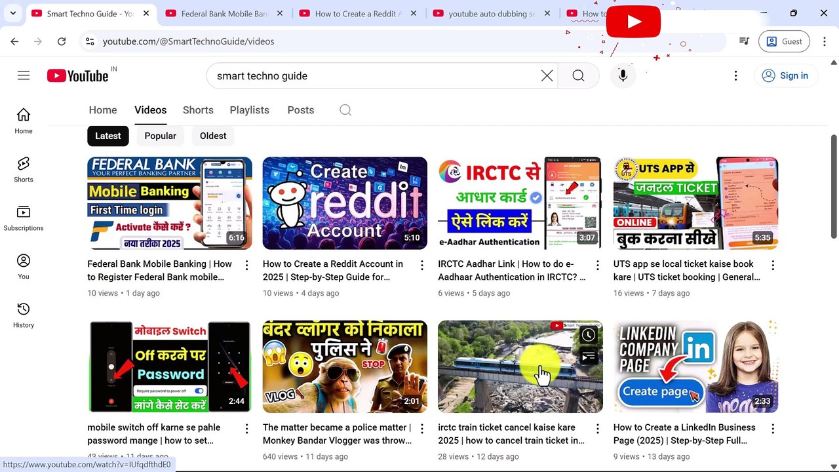Open YouTube settings three-dot menu near Sign in
Viewport: 839px width, 472px height.
[x=735, y=76]
